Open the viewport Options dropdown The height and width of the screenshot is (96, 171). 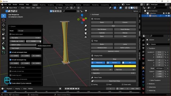coord(137,11)
